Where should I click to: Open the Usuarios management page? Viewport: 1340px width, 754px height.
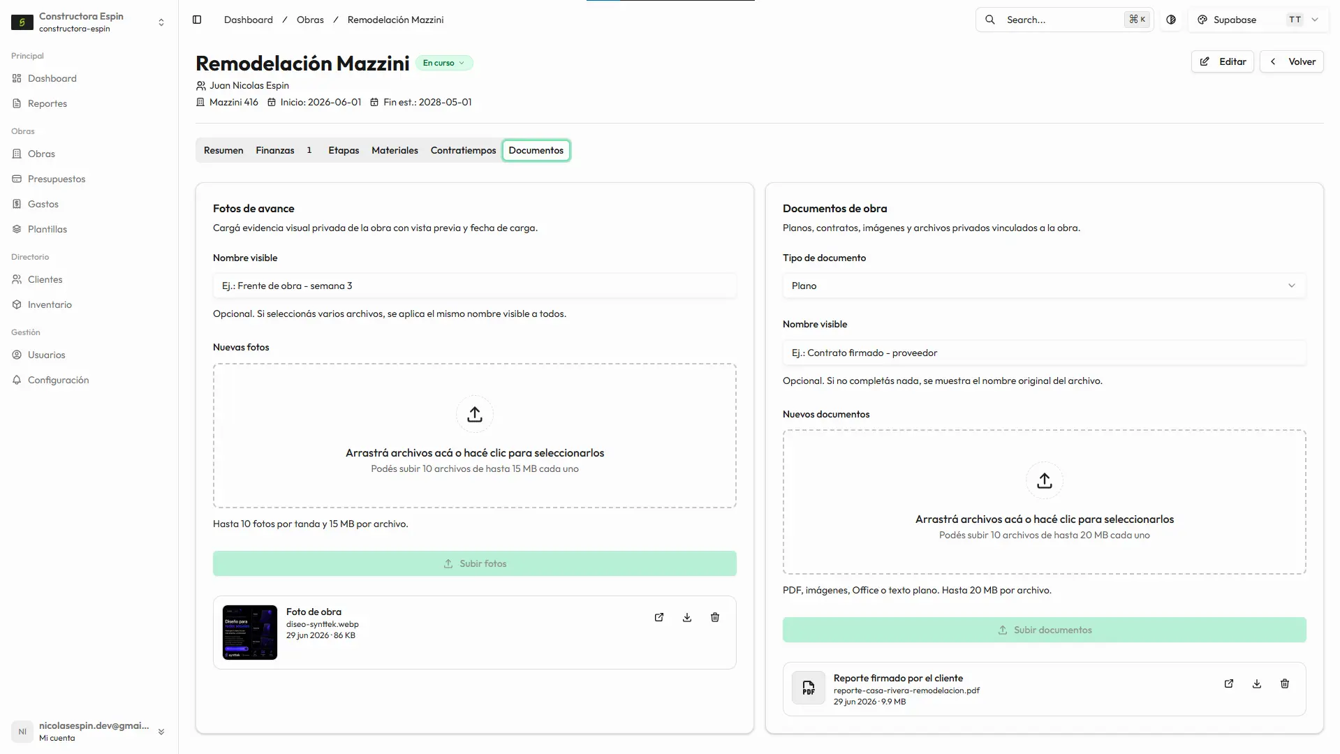(47, 355)
